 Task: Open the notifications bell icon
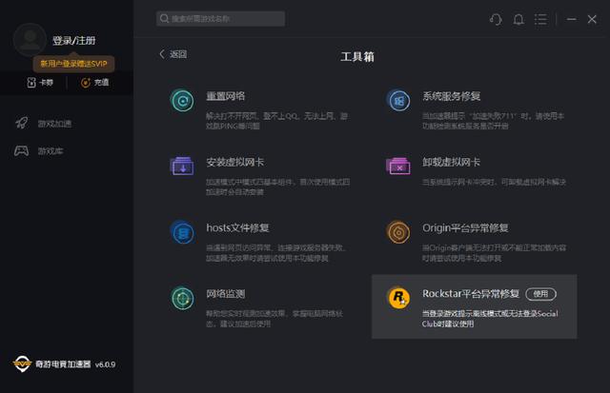point(518,19)
